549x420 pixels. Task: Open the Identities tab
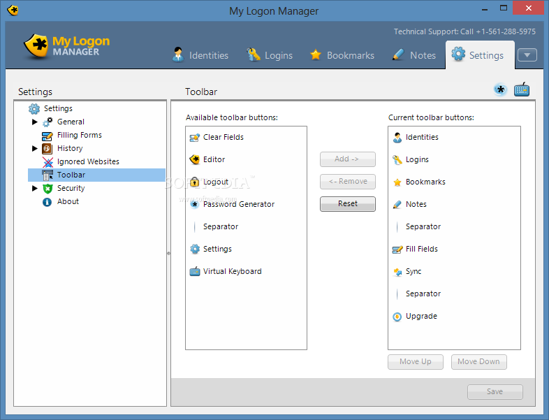(200, 55)
